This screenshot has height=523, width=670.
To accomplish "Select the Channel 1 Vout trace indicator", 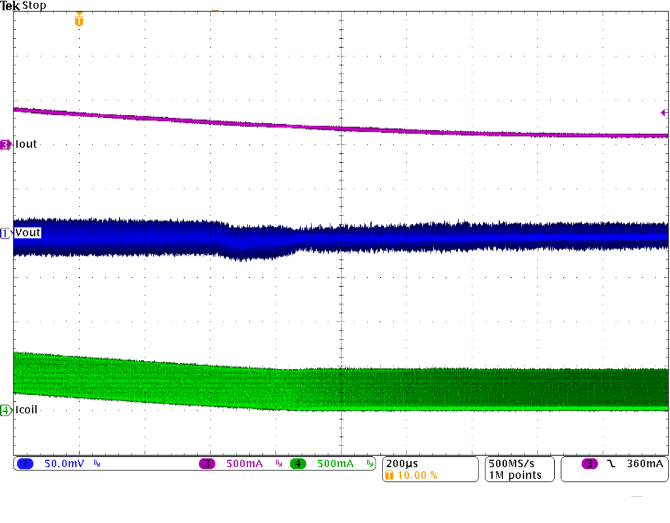I will tap(4, 233).
